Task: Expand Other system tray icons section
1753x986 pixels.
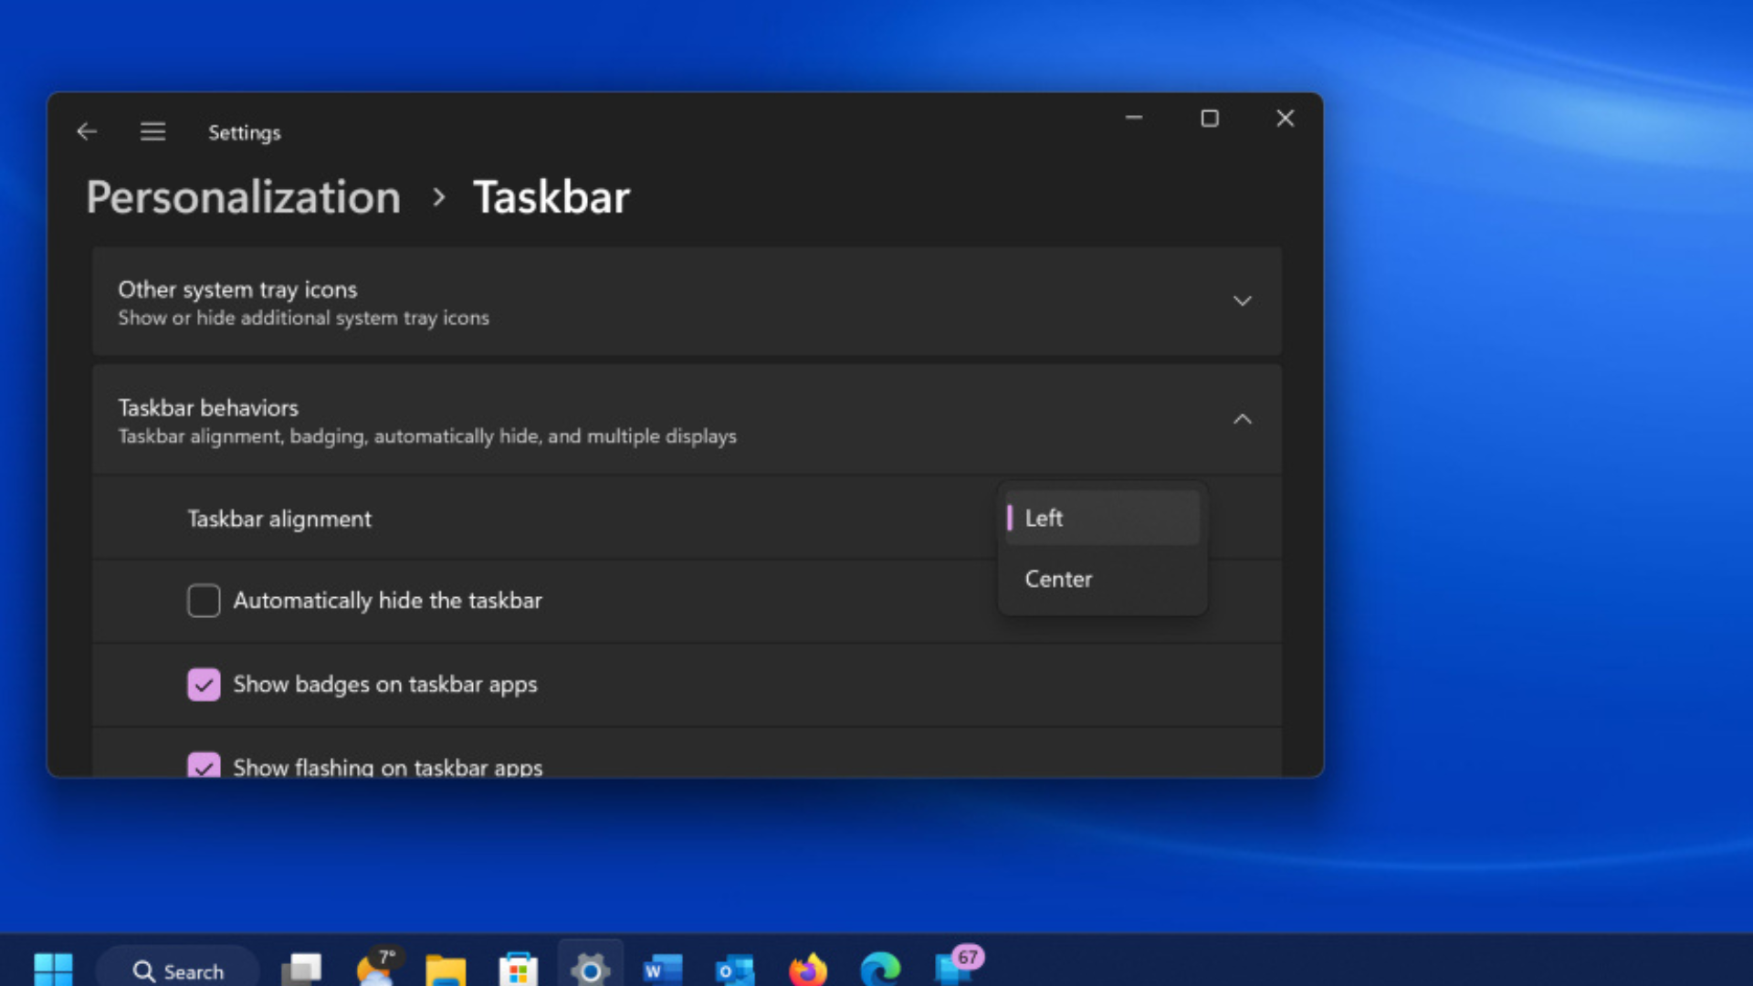Action: click(x=1242, y=300)
